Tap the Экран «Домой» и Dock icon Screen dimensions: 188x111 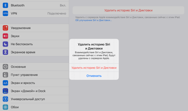click(6, 91)
